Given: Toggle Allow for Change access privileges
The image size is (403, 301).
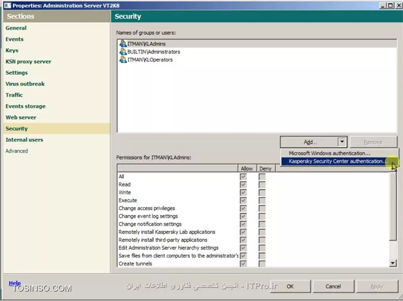Looking at the screenshot, I should 243,208.
